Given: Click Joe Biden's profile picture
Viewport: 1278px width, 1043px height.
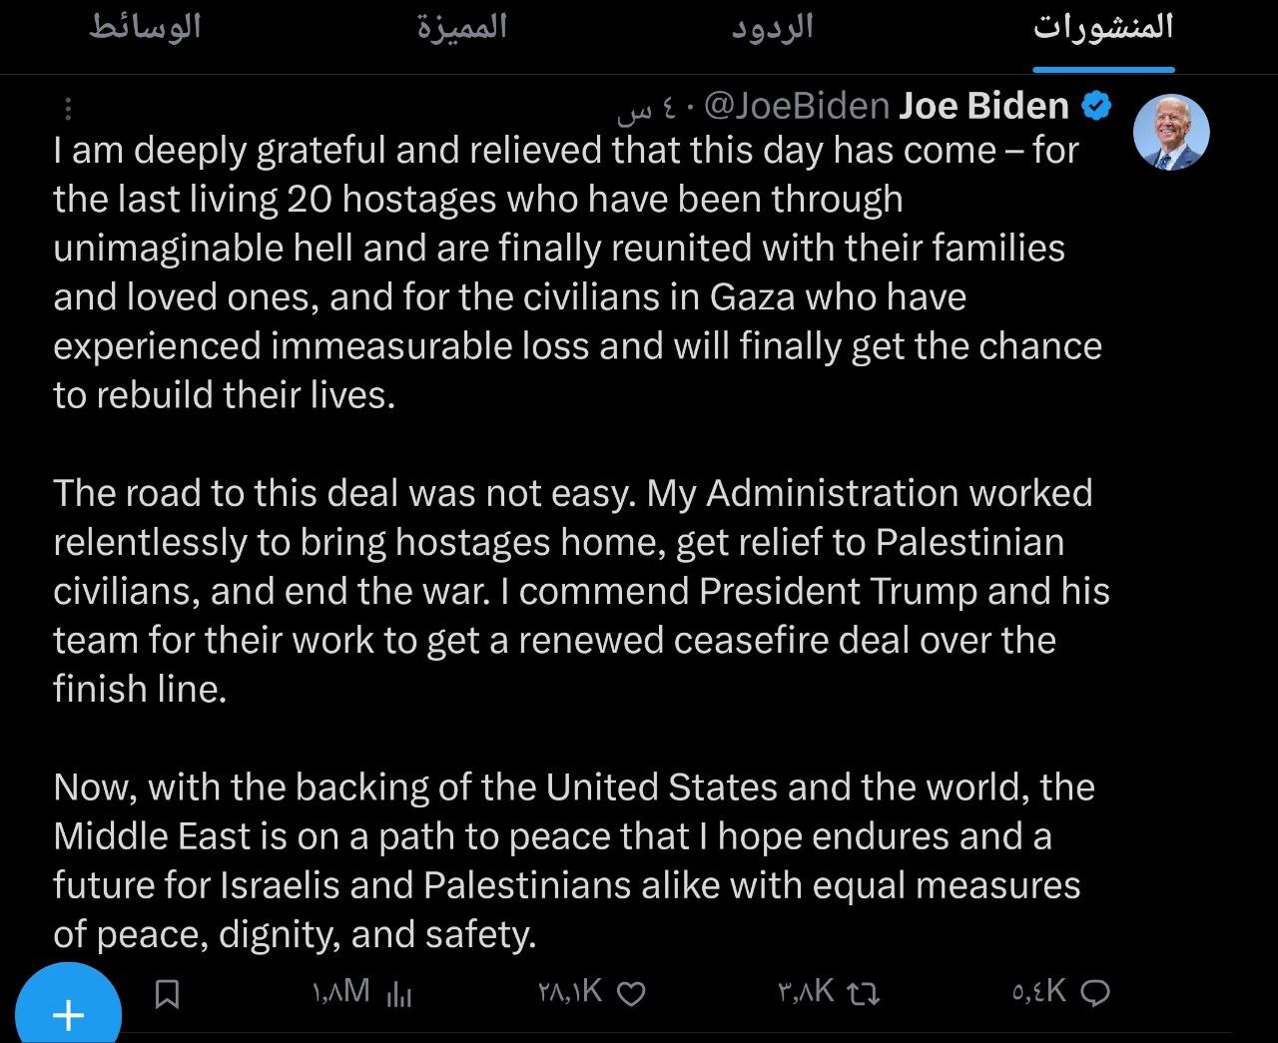Looking at the screenshot, I should [1171, 133].
